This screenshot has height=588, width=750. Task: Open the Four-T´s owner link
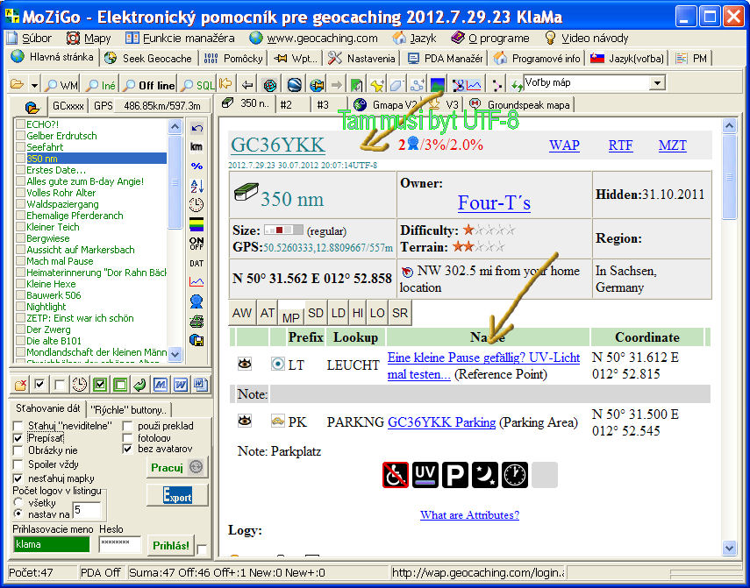(494, 203)
